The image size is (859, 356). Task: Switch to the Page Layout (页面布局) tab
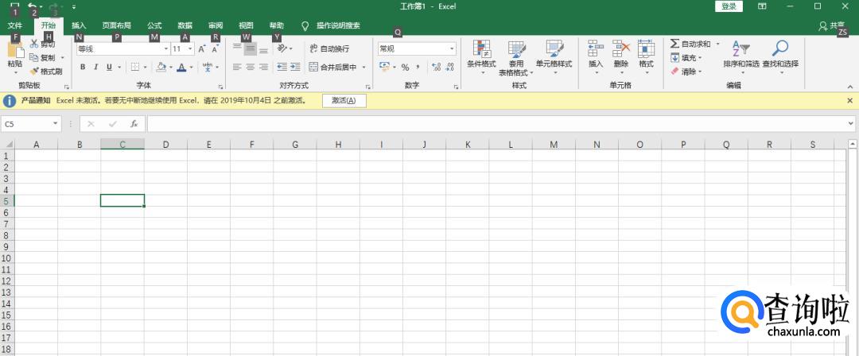pos(117,25)
